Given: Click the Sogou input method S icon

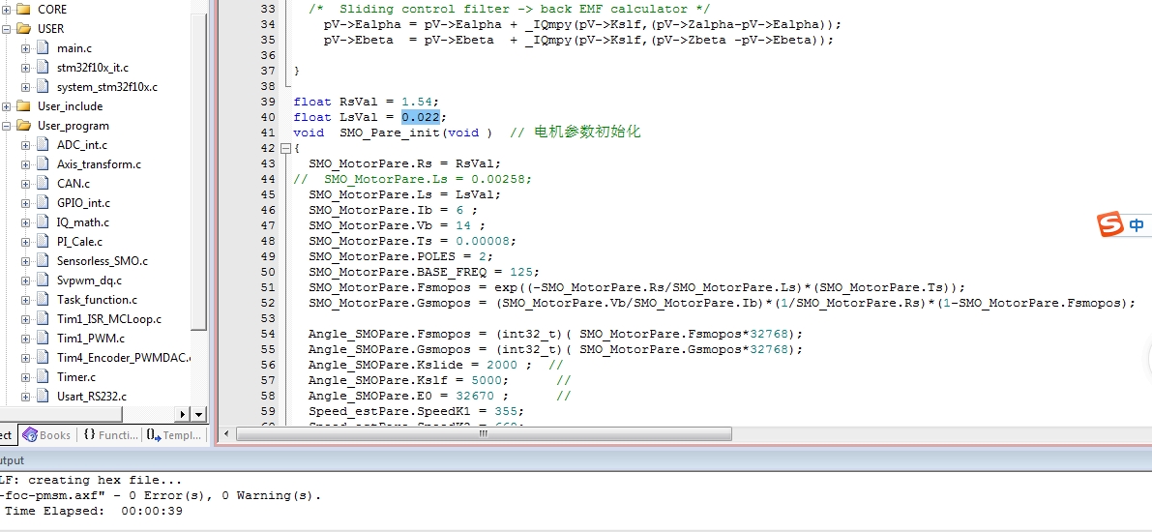Looking at the screenshot, I should coord(1110,224).
